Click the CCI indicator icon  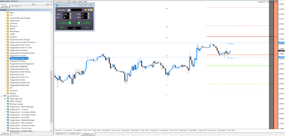8,15
